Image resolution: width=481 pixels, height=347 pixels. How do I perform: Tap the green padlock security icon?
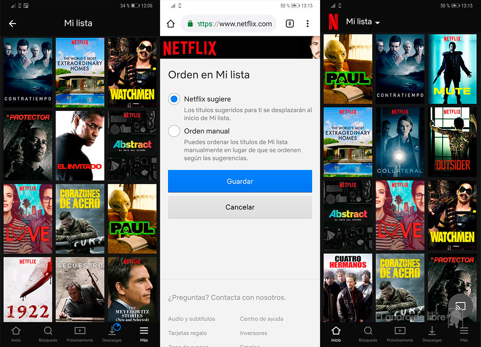point(190,24)
